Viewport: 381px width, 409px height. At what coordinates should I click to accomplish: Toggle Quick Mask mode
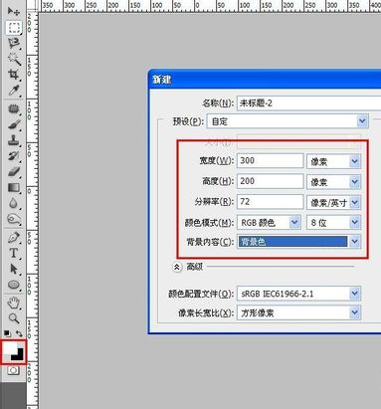click(x=14, y=370)
